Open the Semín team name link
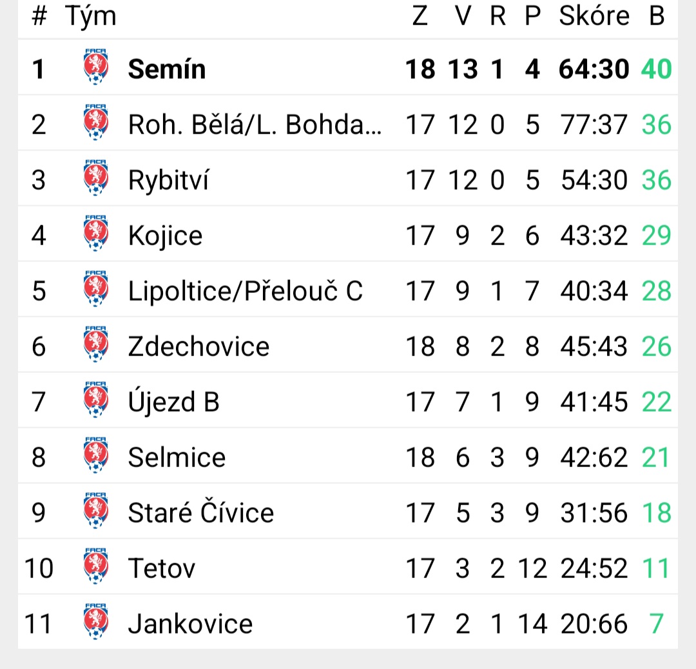 [x=167, y=69]
